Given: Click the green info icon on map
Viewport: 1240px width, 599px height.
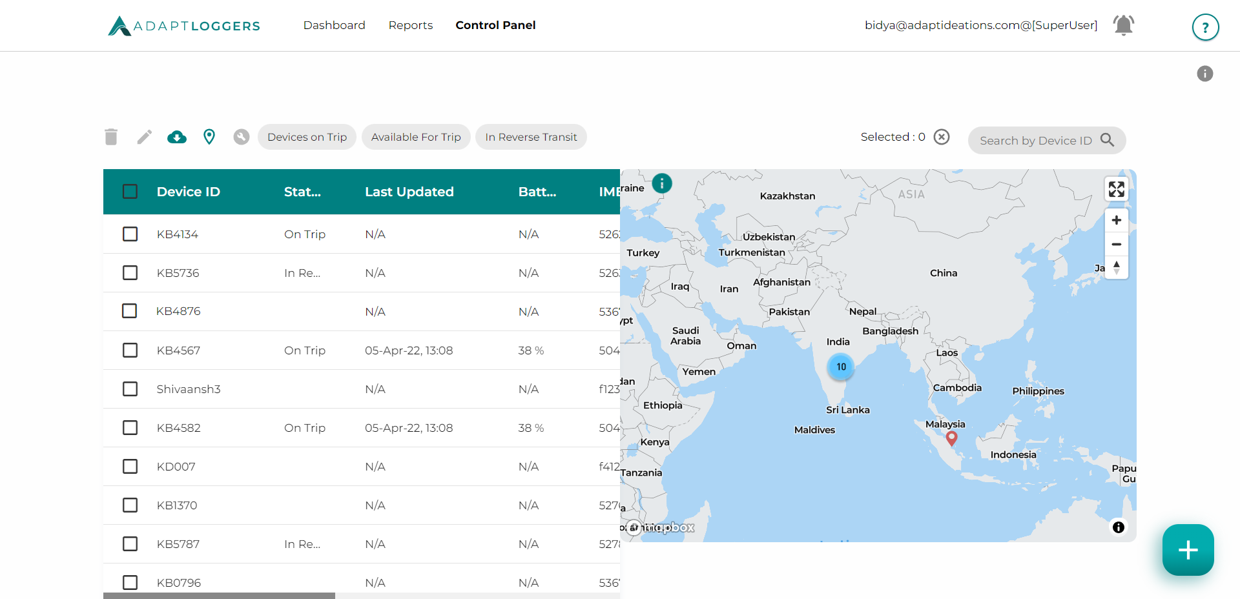Looking at the screenshot, I should pos(662,183).
